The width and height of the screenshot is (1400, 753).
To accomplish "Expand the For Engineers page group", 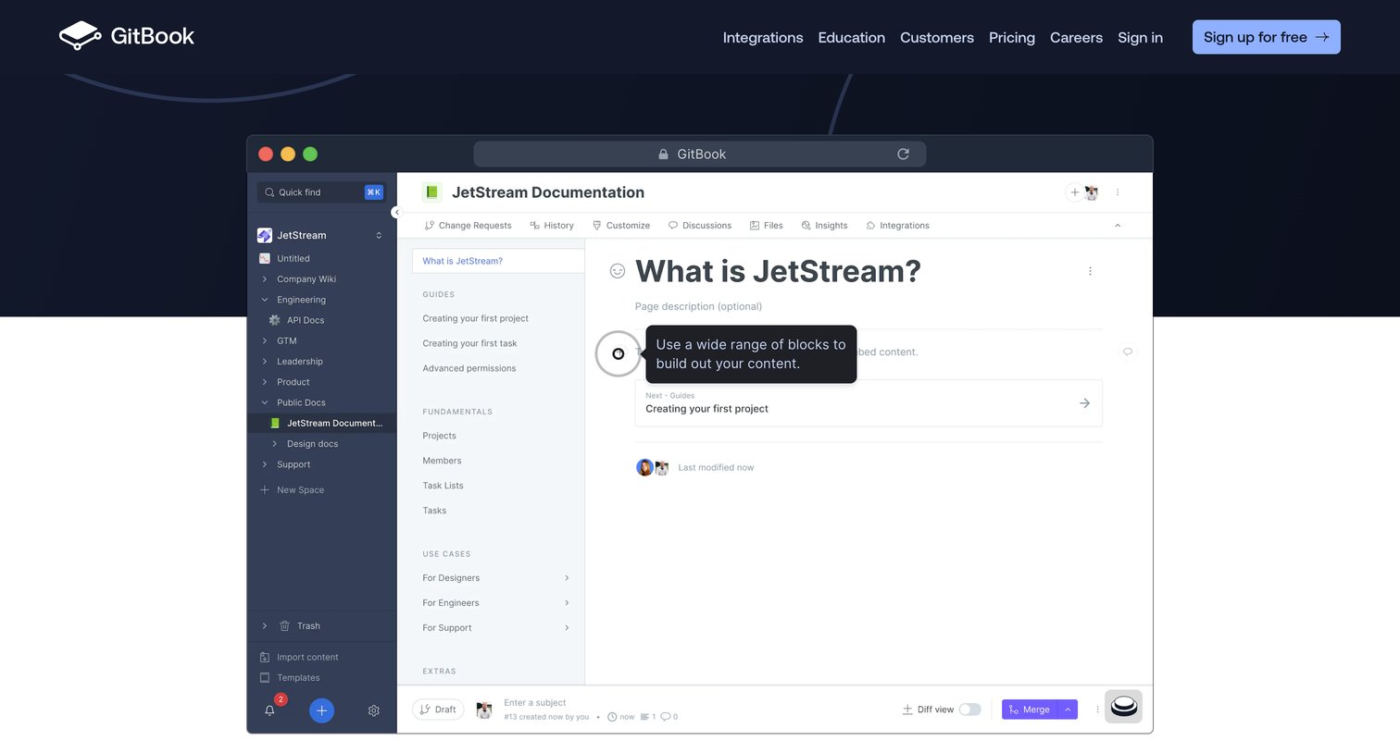I will point(567,603).
